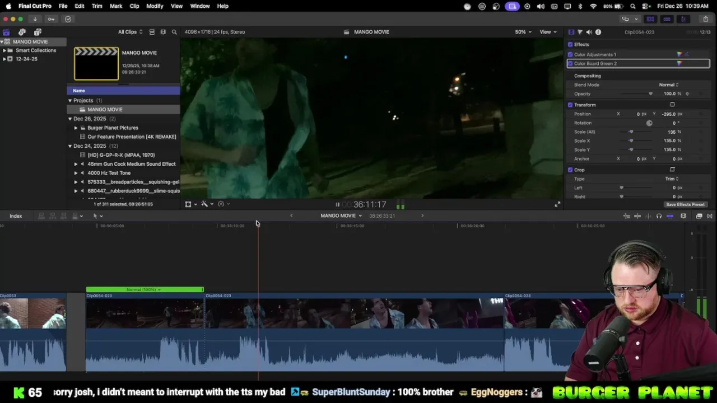Open the Video inspector tab icon

[x=571, y=32]
